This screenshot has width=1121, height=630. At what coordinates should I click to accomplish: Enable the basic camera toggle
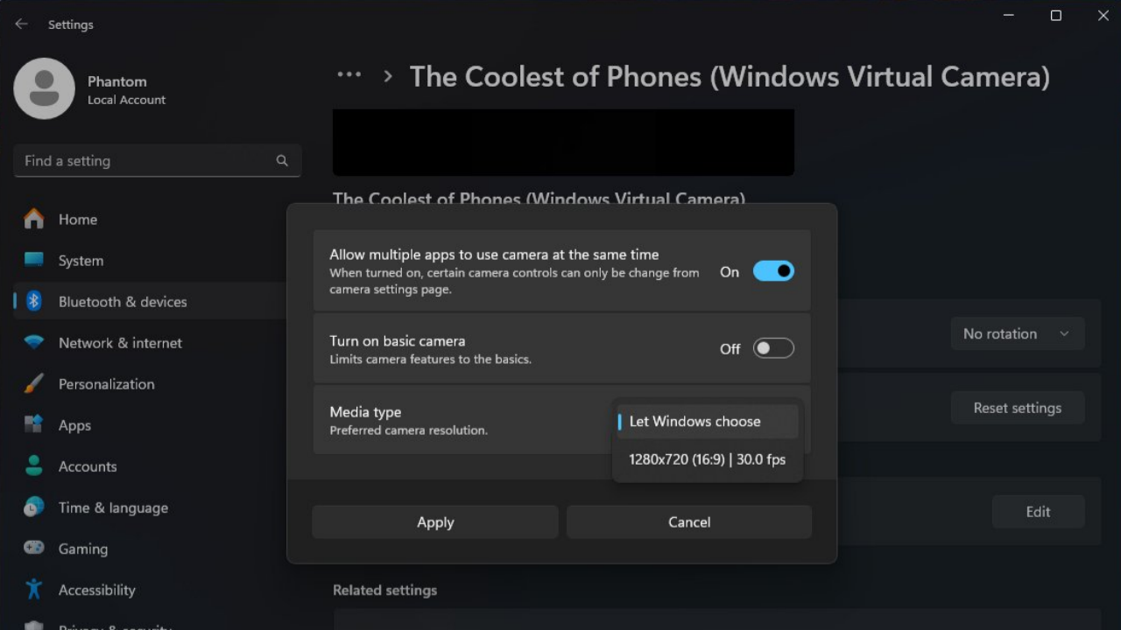pyautogui.click(x=772, y=348)
